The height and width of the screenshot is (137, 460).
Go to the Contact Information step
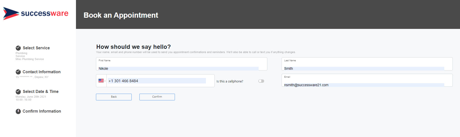coord(41,72)
